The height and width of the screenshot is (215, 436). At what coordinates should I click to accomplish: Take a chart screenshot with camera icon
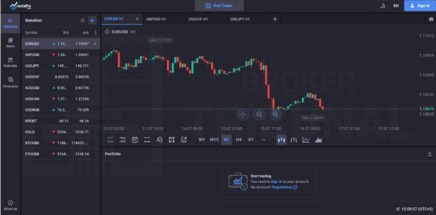[x=431, y=19]
